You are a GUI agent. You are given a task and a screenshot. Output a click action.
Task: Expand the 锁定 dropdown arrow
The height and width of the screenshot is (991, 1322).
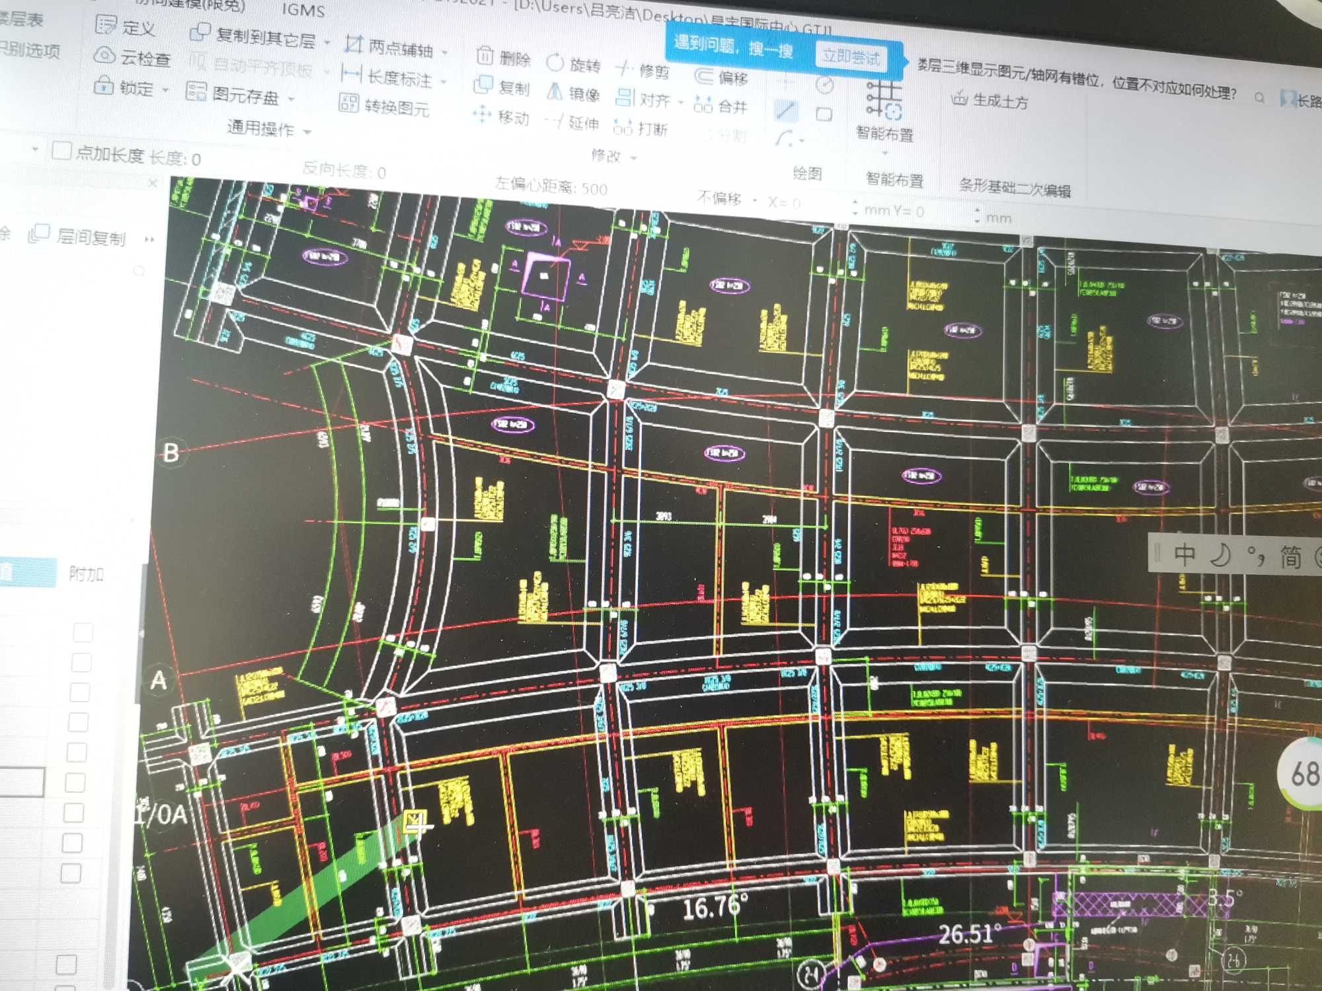(165, 89)
